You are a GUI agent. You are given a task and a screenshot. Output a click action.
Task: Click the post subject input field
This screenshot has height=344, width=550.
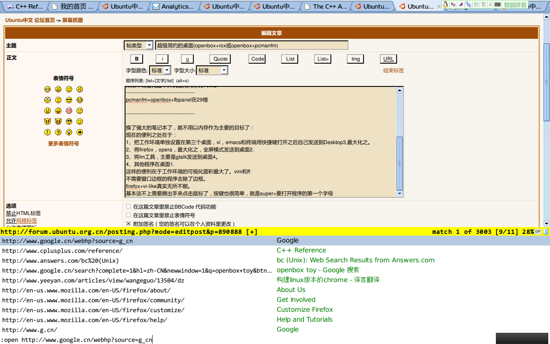(252, 45)
